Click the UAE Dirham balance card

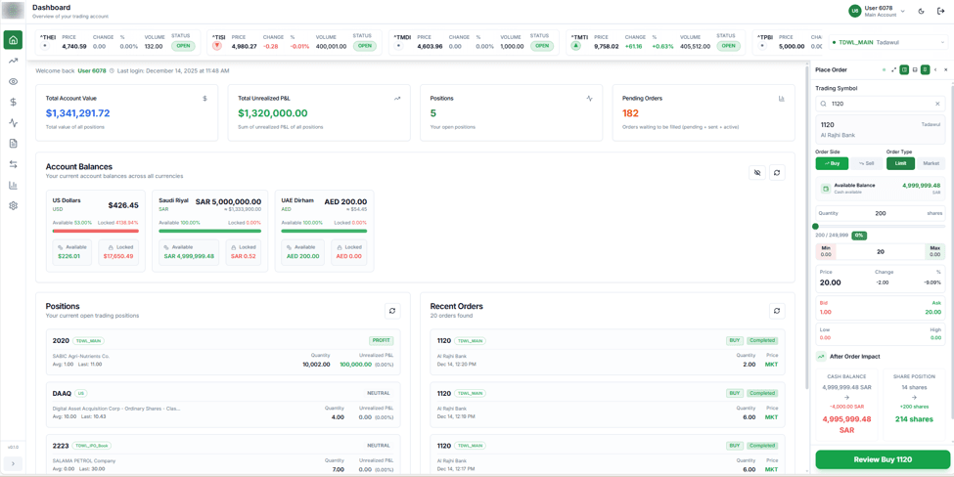coord(324,231)
